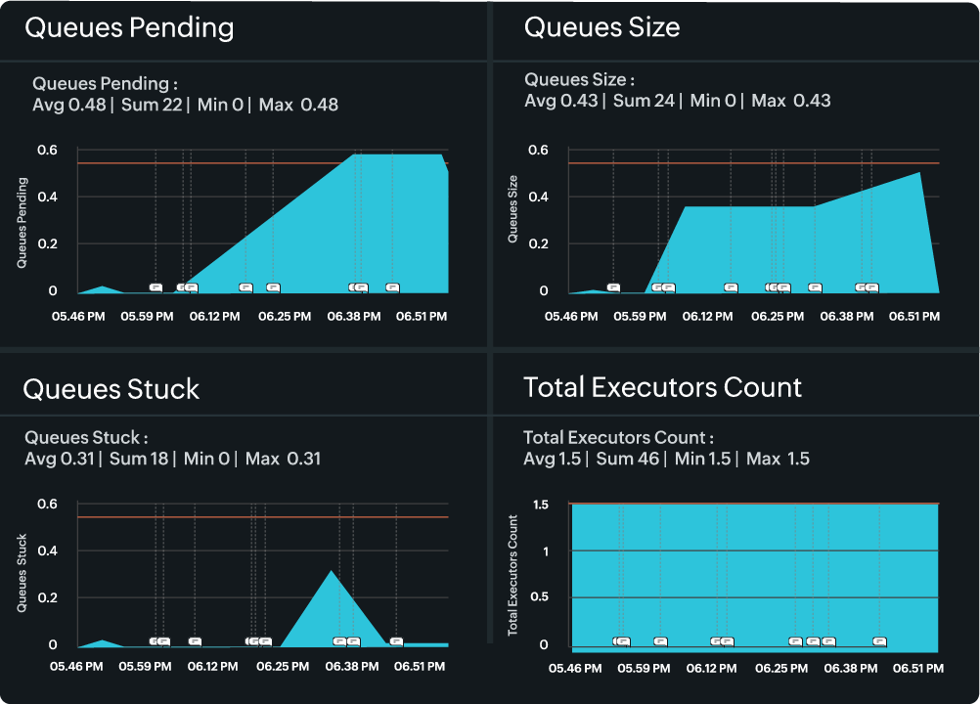This screenshot has width=980, height=704.
Task: Click the cyan filled area of the Queues Size chart
Action: coord(782,244)
